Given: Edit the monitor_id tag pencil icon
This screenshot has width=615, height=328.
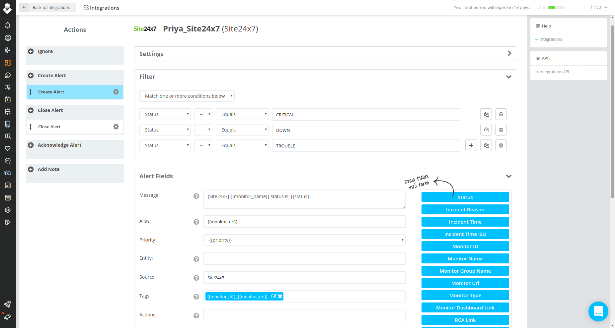Looking at the screenshot, I should pyautogui.click(x=274, y=297).
